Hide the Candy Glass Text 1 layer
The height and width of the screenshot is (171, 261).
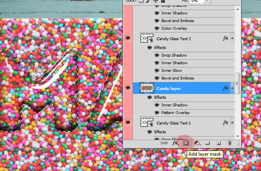pyautogui.click(x=128, y=122)
